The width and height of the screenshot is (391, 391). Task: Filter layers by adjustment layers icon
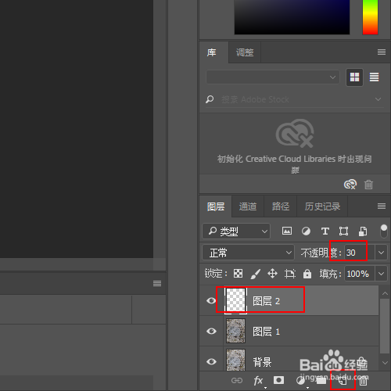306,231
